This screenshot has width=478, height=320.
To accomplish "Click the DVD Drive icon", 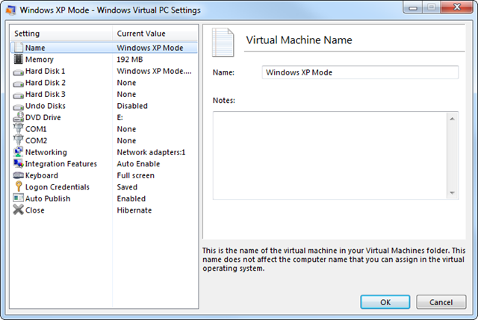I will [x=19, y=117].
